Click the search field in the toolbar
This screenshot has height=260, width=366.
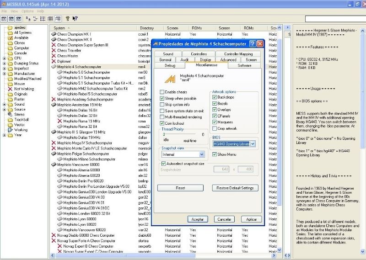[335, 19]
